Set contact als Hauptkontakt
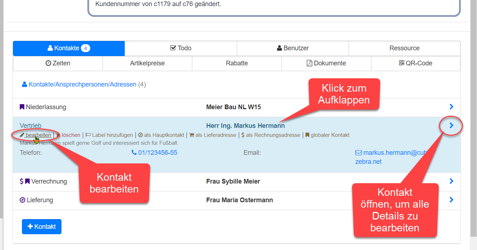477x250 pixels. [x=161, y=135]
